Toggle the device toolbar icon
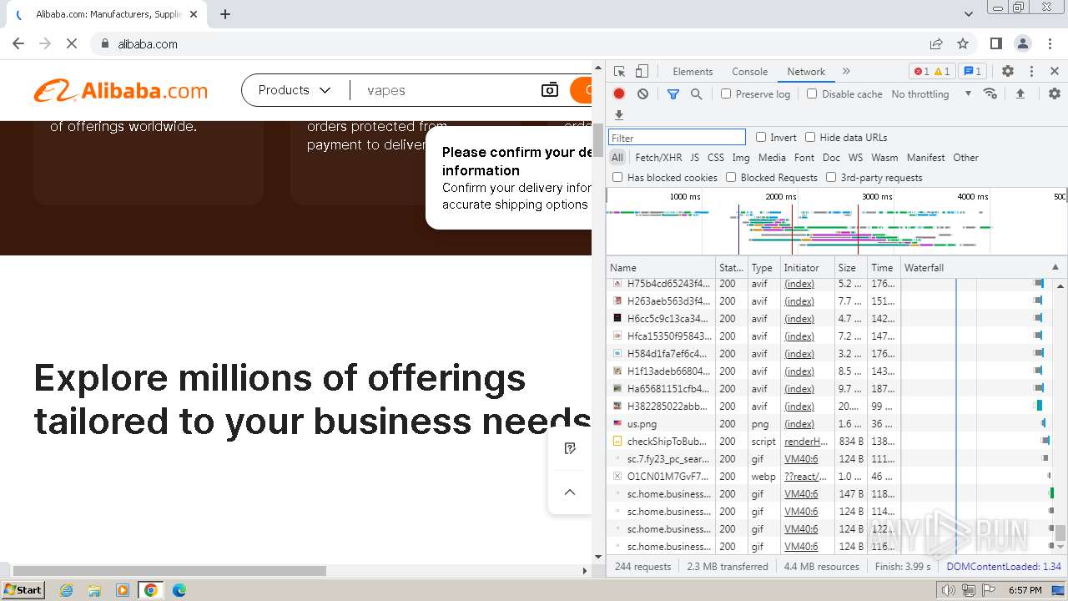Image resolution: width=1068 pixels, height=601 pixels. (642, 72)
